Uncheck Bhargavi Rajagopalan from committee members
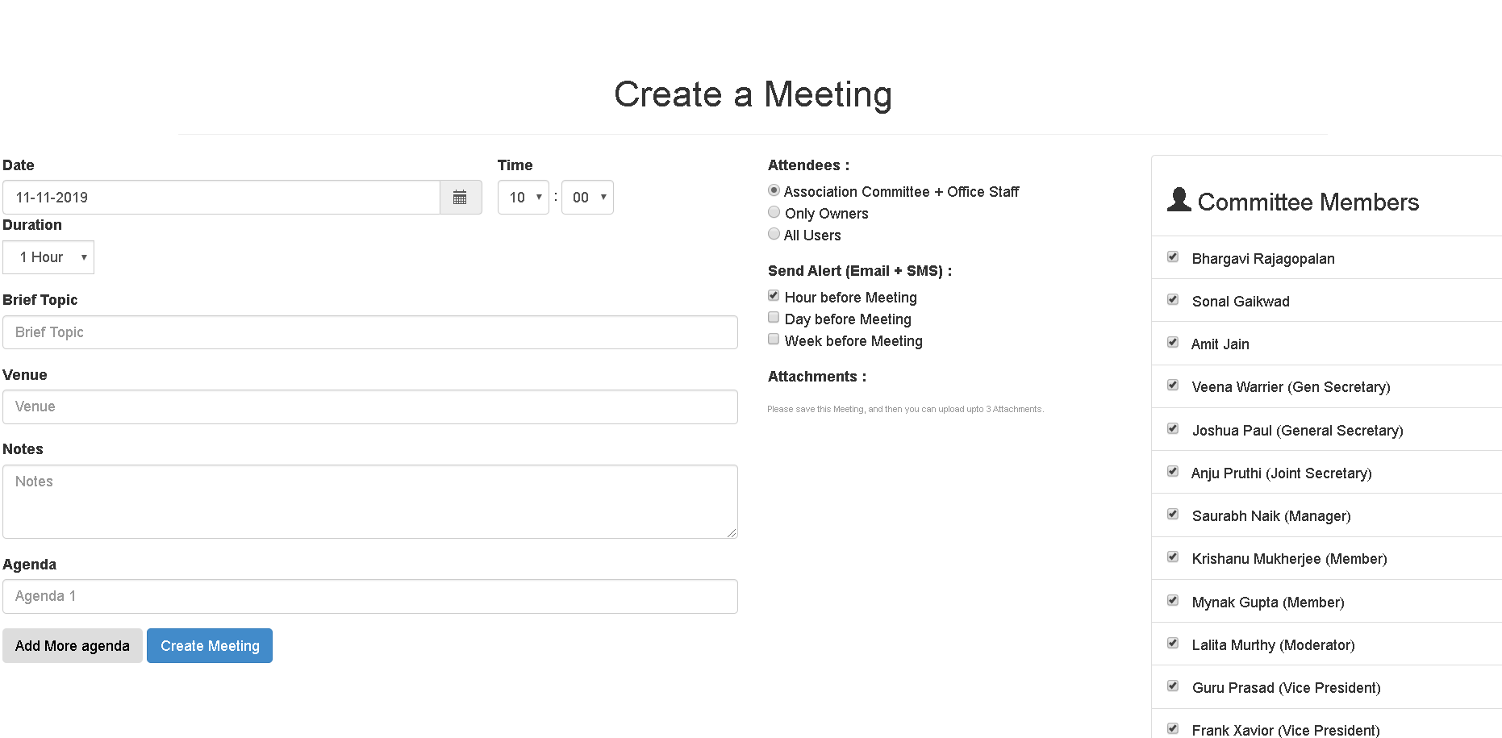Image resolution: width=1502 pixels, height=738 pixels. click(x=1172, y=257)
